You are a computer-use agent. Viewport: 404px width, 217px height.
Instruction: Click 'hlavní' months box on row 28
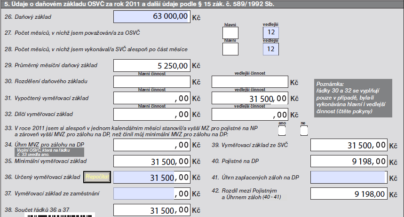point(230,49)
